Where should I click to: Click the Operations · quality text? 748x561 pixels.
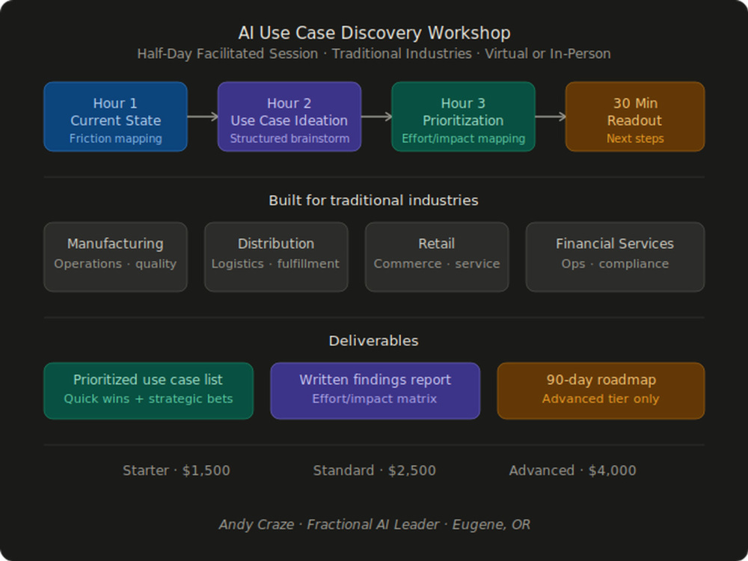(115, 264)
